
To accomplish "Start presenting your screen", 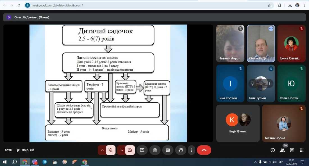I will click(142, 150).
